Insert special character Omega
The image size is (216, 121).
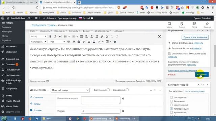(x=89, y=42)
